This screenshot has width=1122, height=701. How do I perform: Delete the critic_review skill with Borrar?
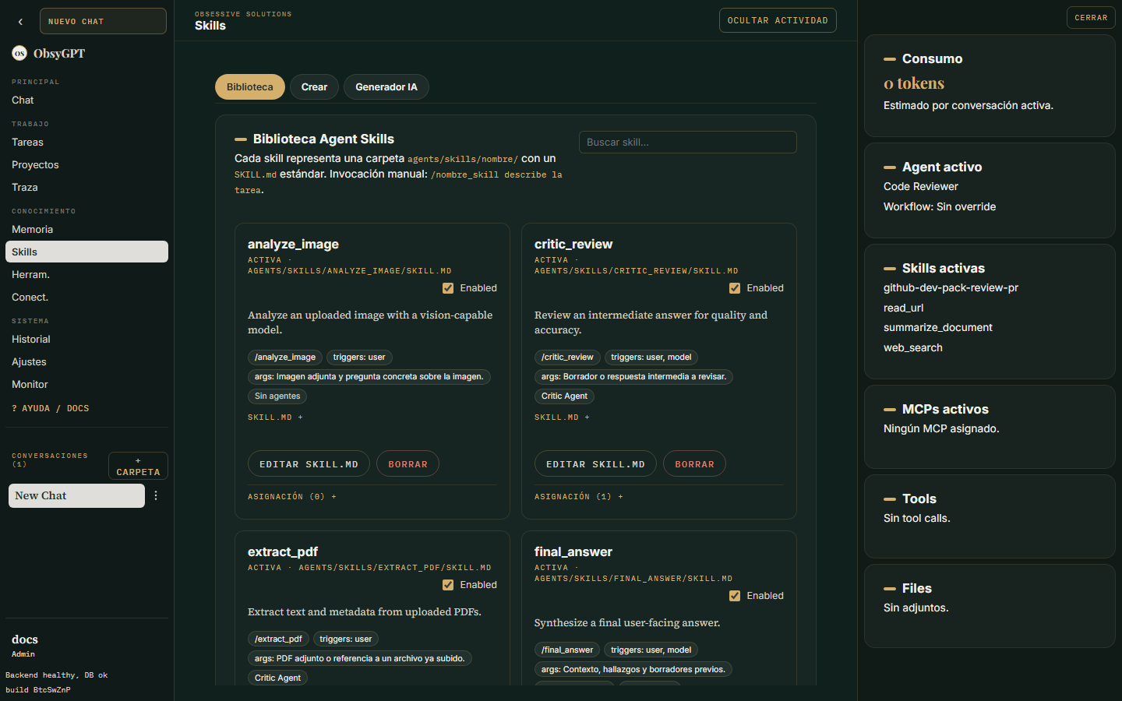click(694, 464)
